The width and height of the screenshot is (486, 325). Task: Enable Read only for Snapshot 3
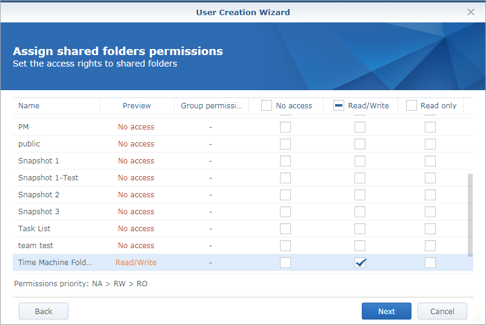[x=430, y=212]
